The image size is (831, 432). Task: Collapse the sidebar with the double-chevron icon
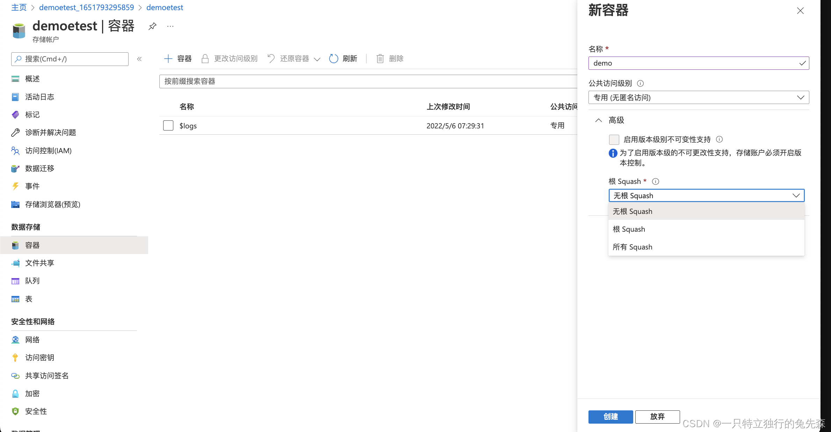coord(139,59)
